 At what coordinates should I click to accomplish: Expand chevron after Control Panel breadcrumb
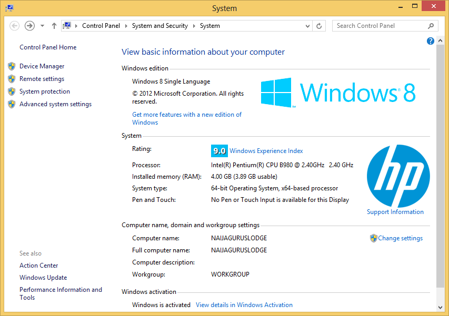[x=126, y=26]
